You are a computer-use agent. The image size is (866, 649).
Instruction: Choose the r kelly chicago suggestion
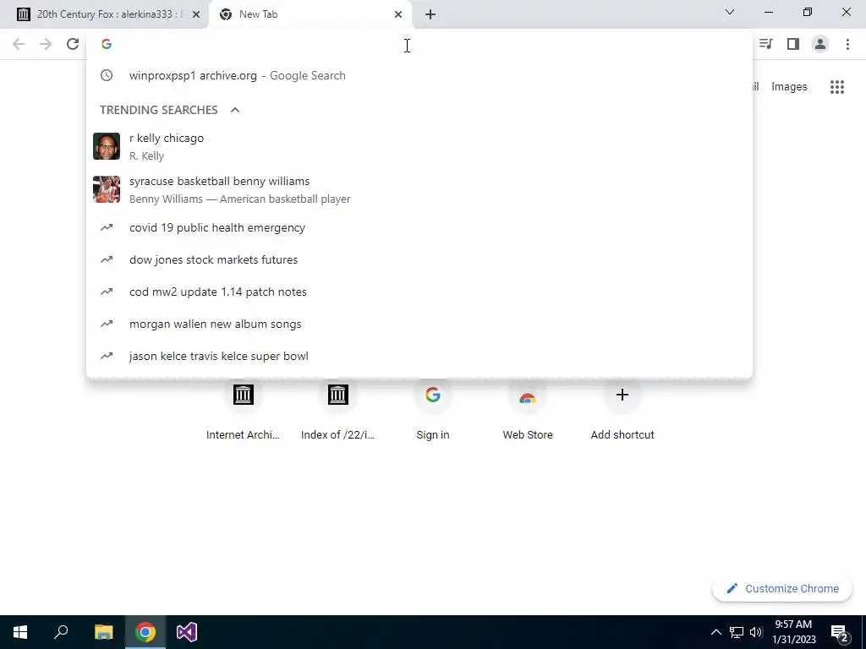(x=419, y=146)
